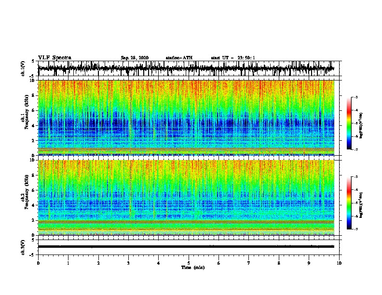The image size is (382, 295).
Task: Click inside the ch.1 spectrogram plot
Action: point(186,118)
